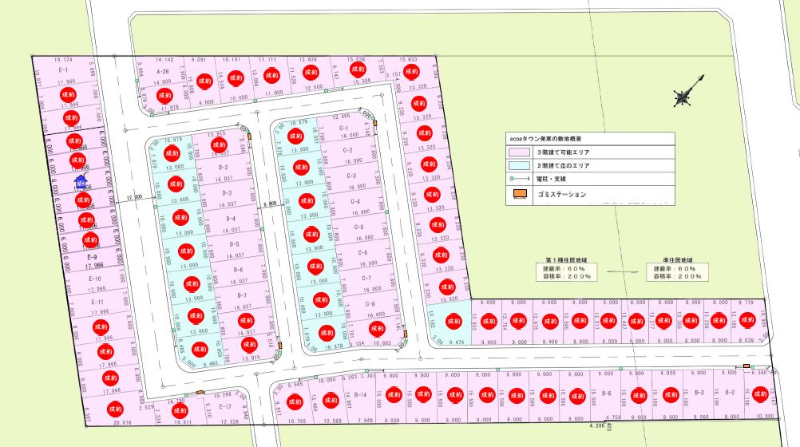Image resolution: width=800 pixels, height=447 pixels.
Task: Click the light blue 2-story legend swatch
Action: 521,164
